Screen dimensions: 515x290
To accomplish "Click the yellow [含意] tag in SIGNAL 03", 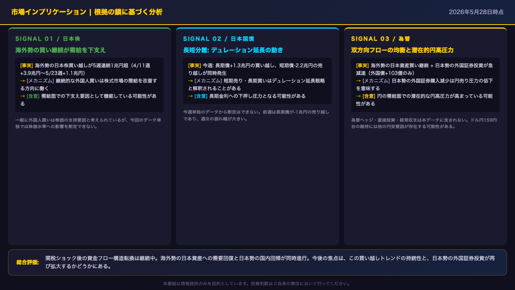I will coord(369,96).
